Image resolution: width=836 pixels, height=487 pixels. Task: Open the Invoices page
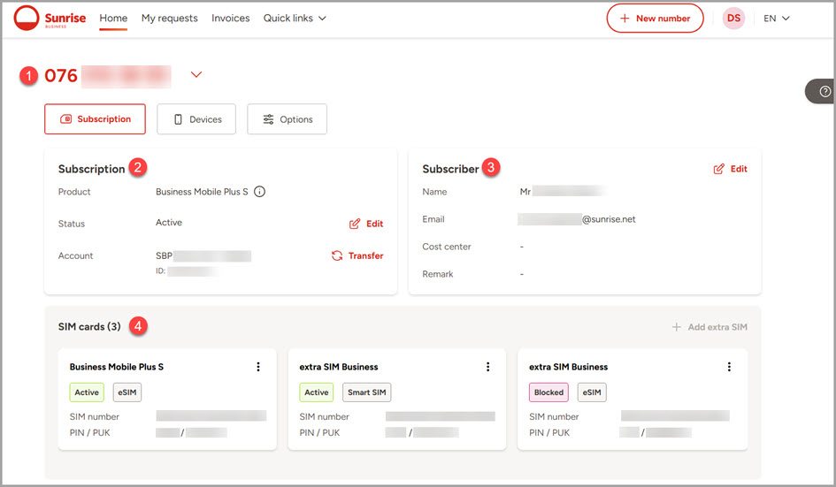[x=230, y=18]
